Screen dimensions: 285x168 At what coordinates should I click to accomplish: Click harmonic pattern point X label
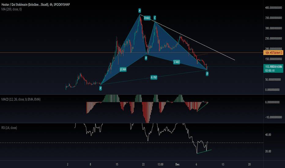[100, 88]
